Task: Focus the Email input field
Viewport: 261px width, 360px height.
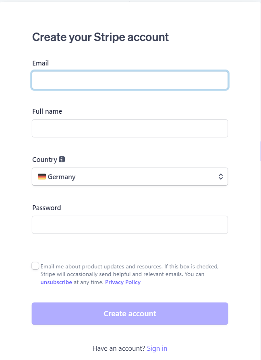Action: [130, 80]
